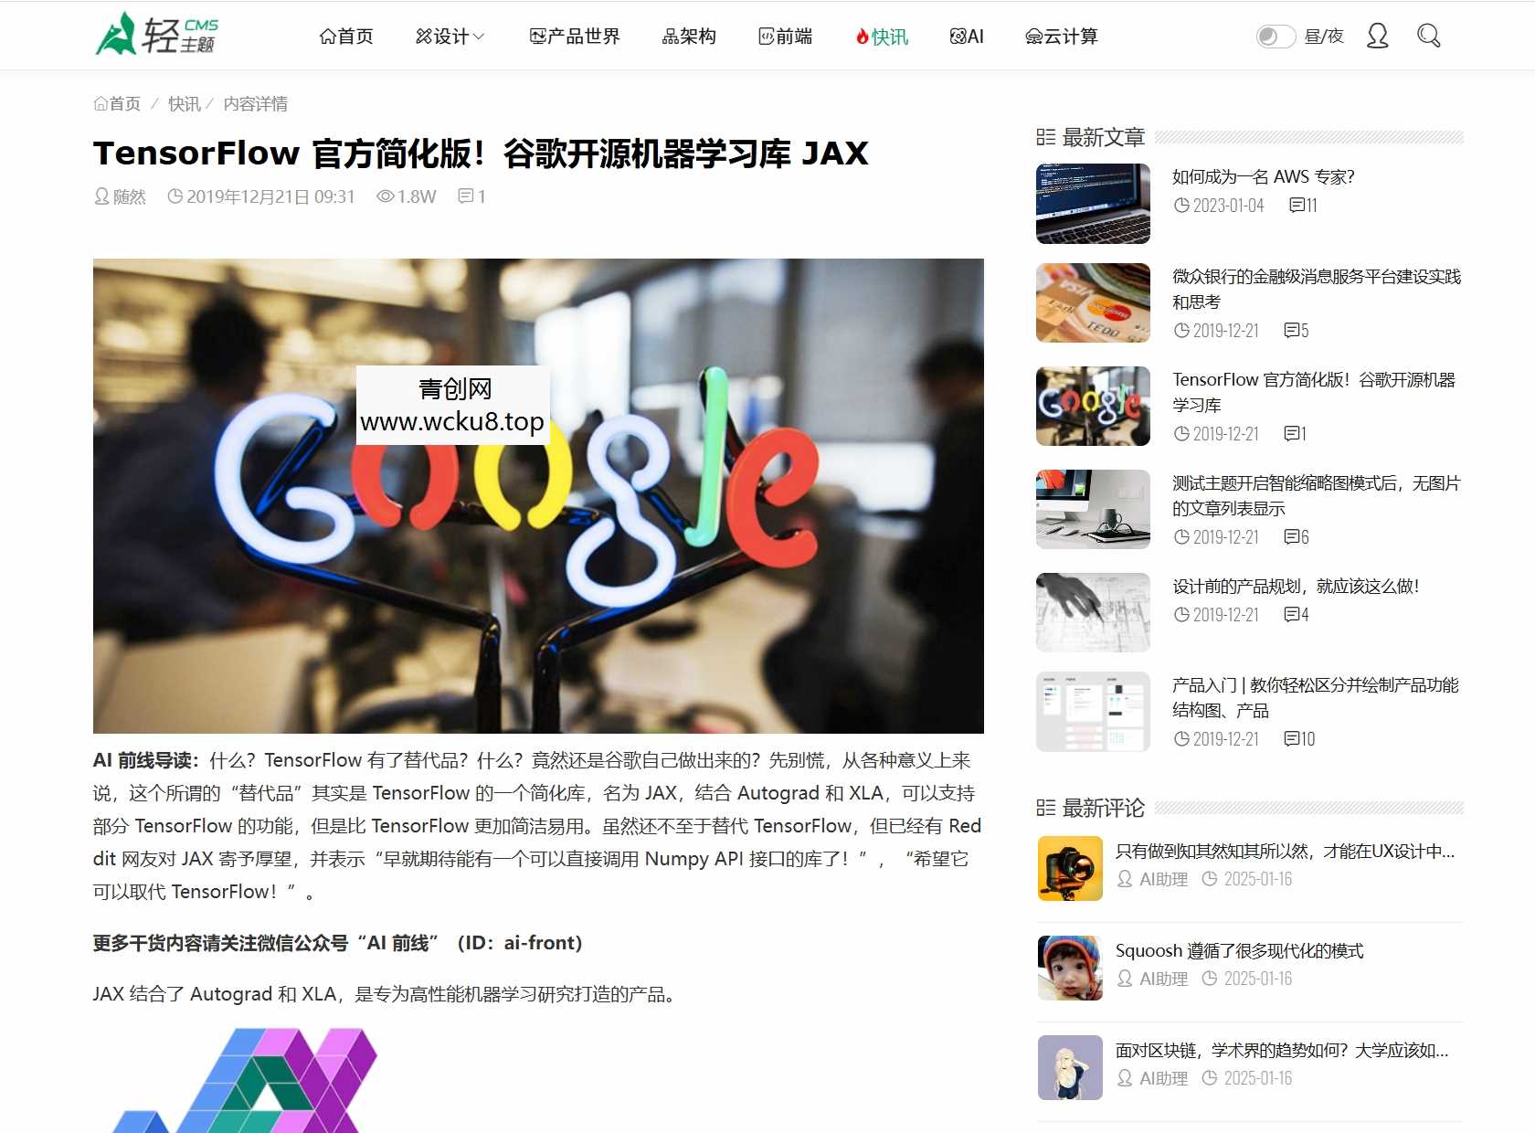Click the home icon in the breadcrumb

pos(101,103)
